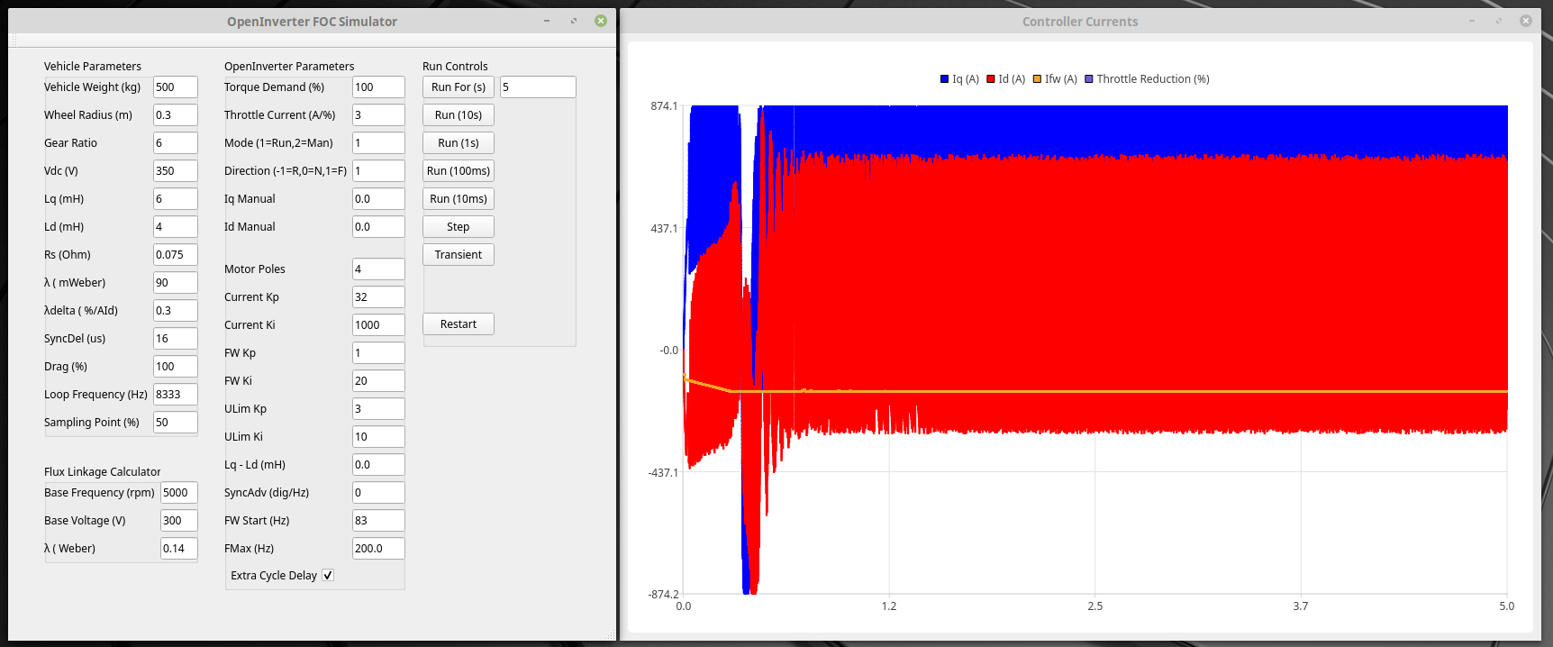The height and width of the screenshot is (647, 1553).
Task: Click the red Id (A) legend marker
Action: click(991, 79)
